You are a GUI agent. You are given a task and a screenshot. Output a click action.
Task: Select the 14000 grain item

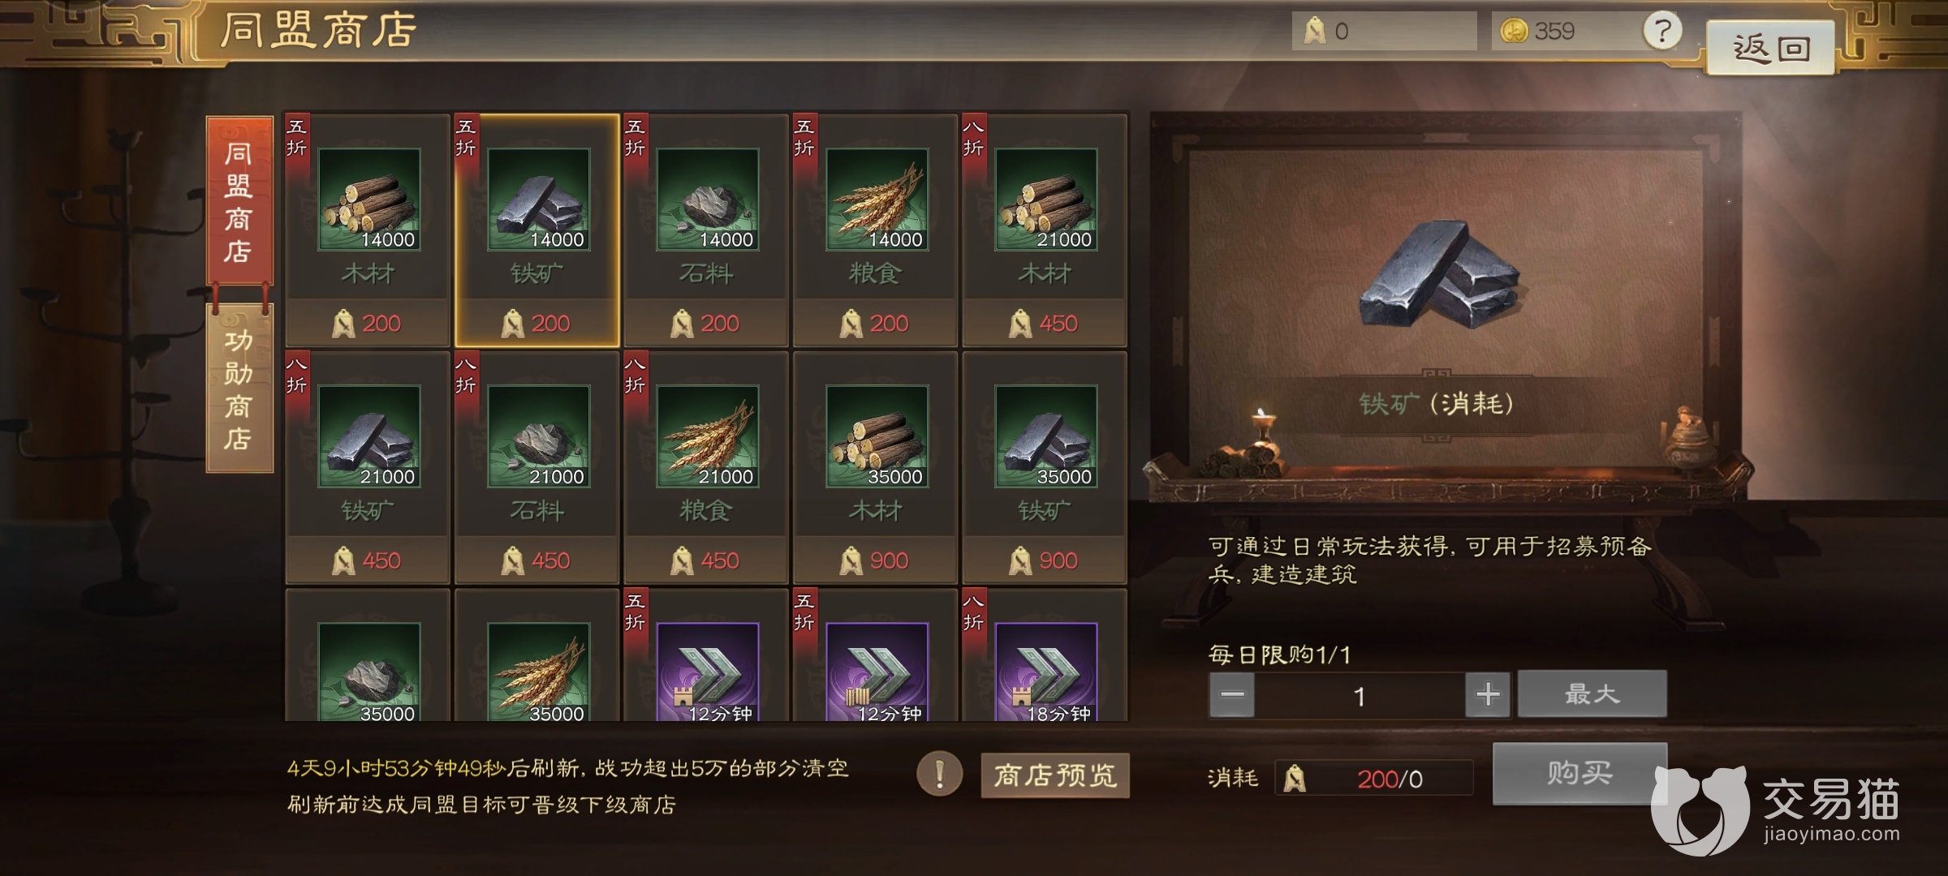[876, 230]
